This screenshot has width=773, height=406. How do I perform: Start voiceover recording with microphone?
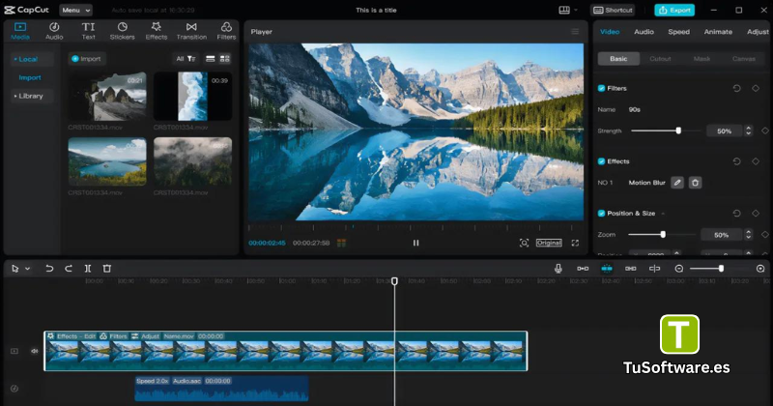[x=558, y=269]
